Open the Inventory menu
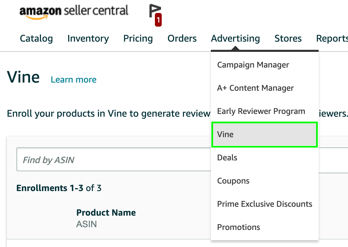The height and width of the screenshot is (247, 348). (88, 39)
